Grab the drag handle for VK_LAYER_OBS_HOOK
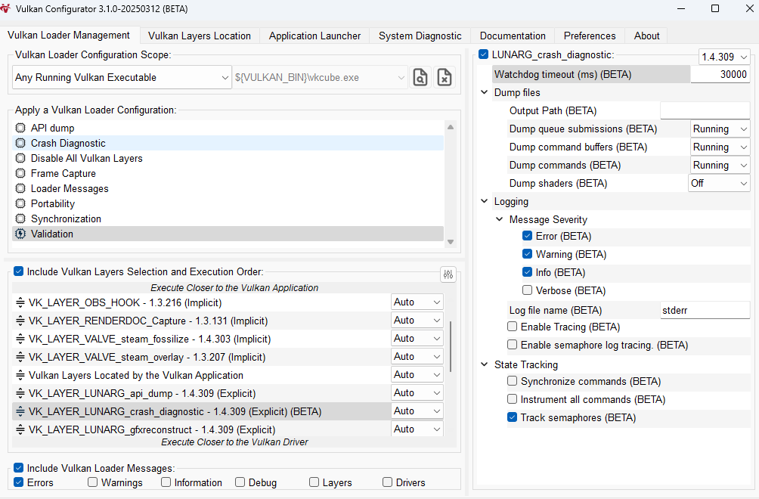This screenshot has width=759, height=499. click(x=18, y=302)
